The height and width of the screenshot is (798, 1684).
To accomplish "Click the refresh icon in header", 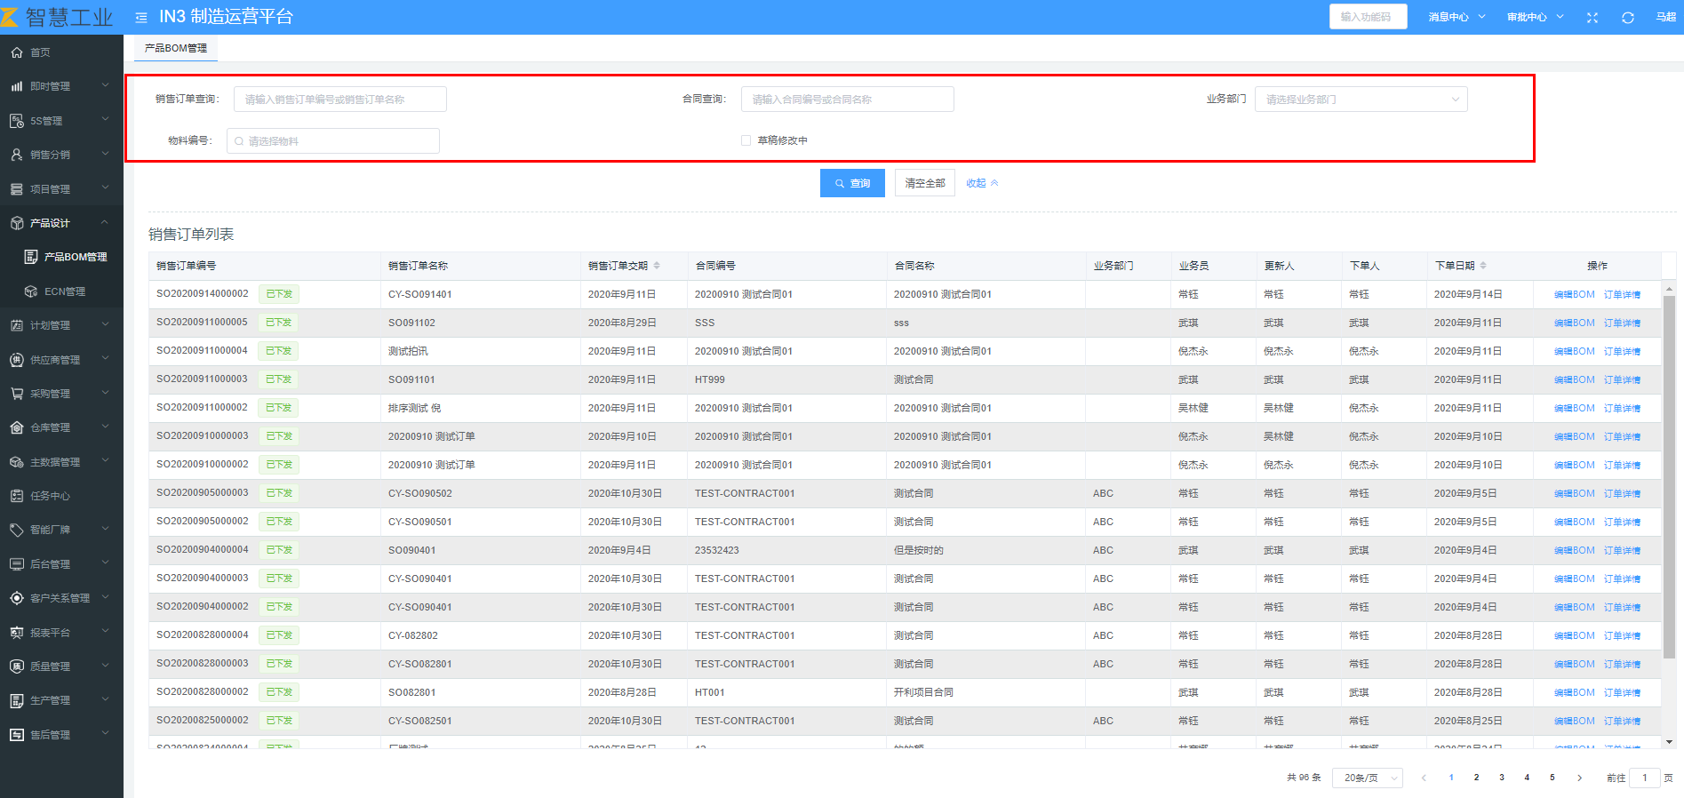I will tap(1628, 18).
